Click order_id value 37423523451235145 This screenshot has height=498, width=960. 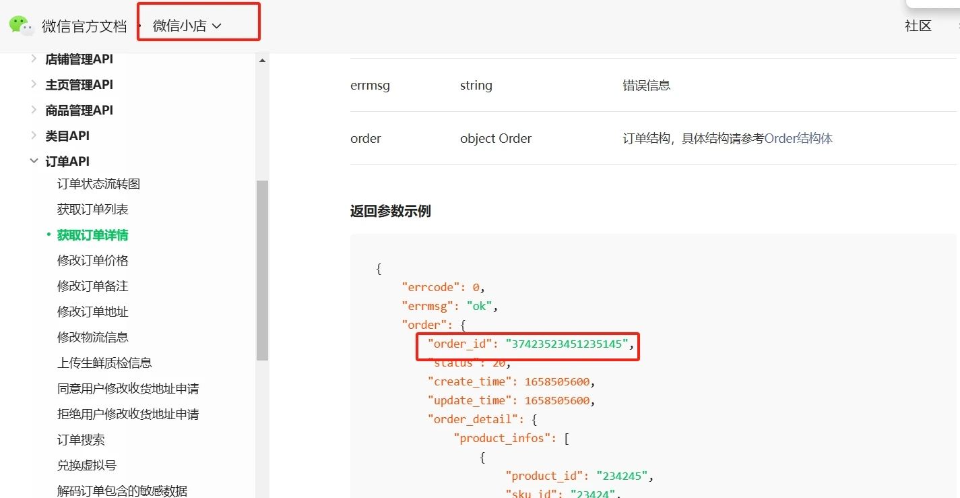pyautogui.click(x=567, y=344)
